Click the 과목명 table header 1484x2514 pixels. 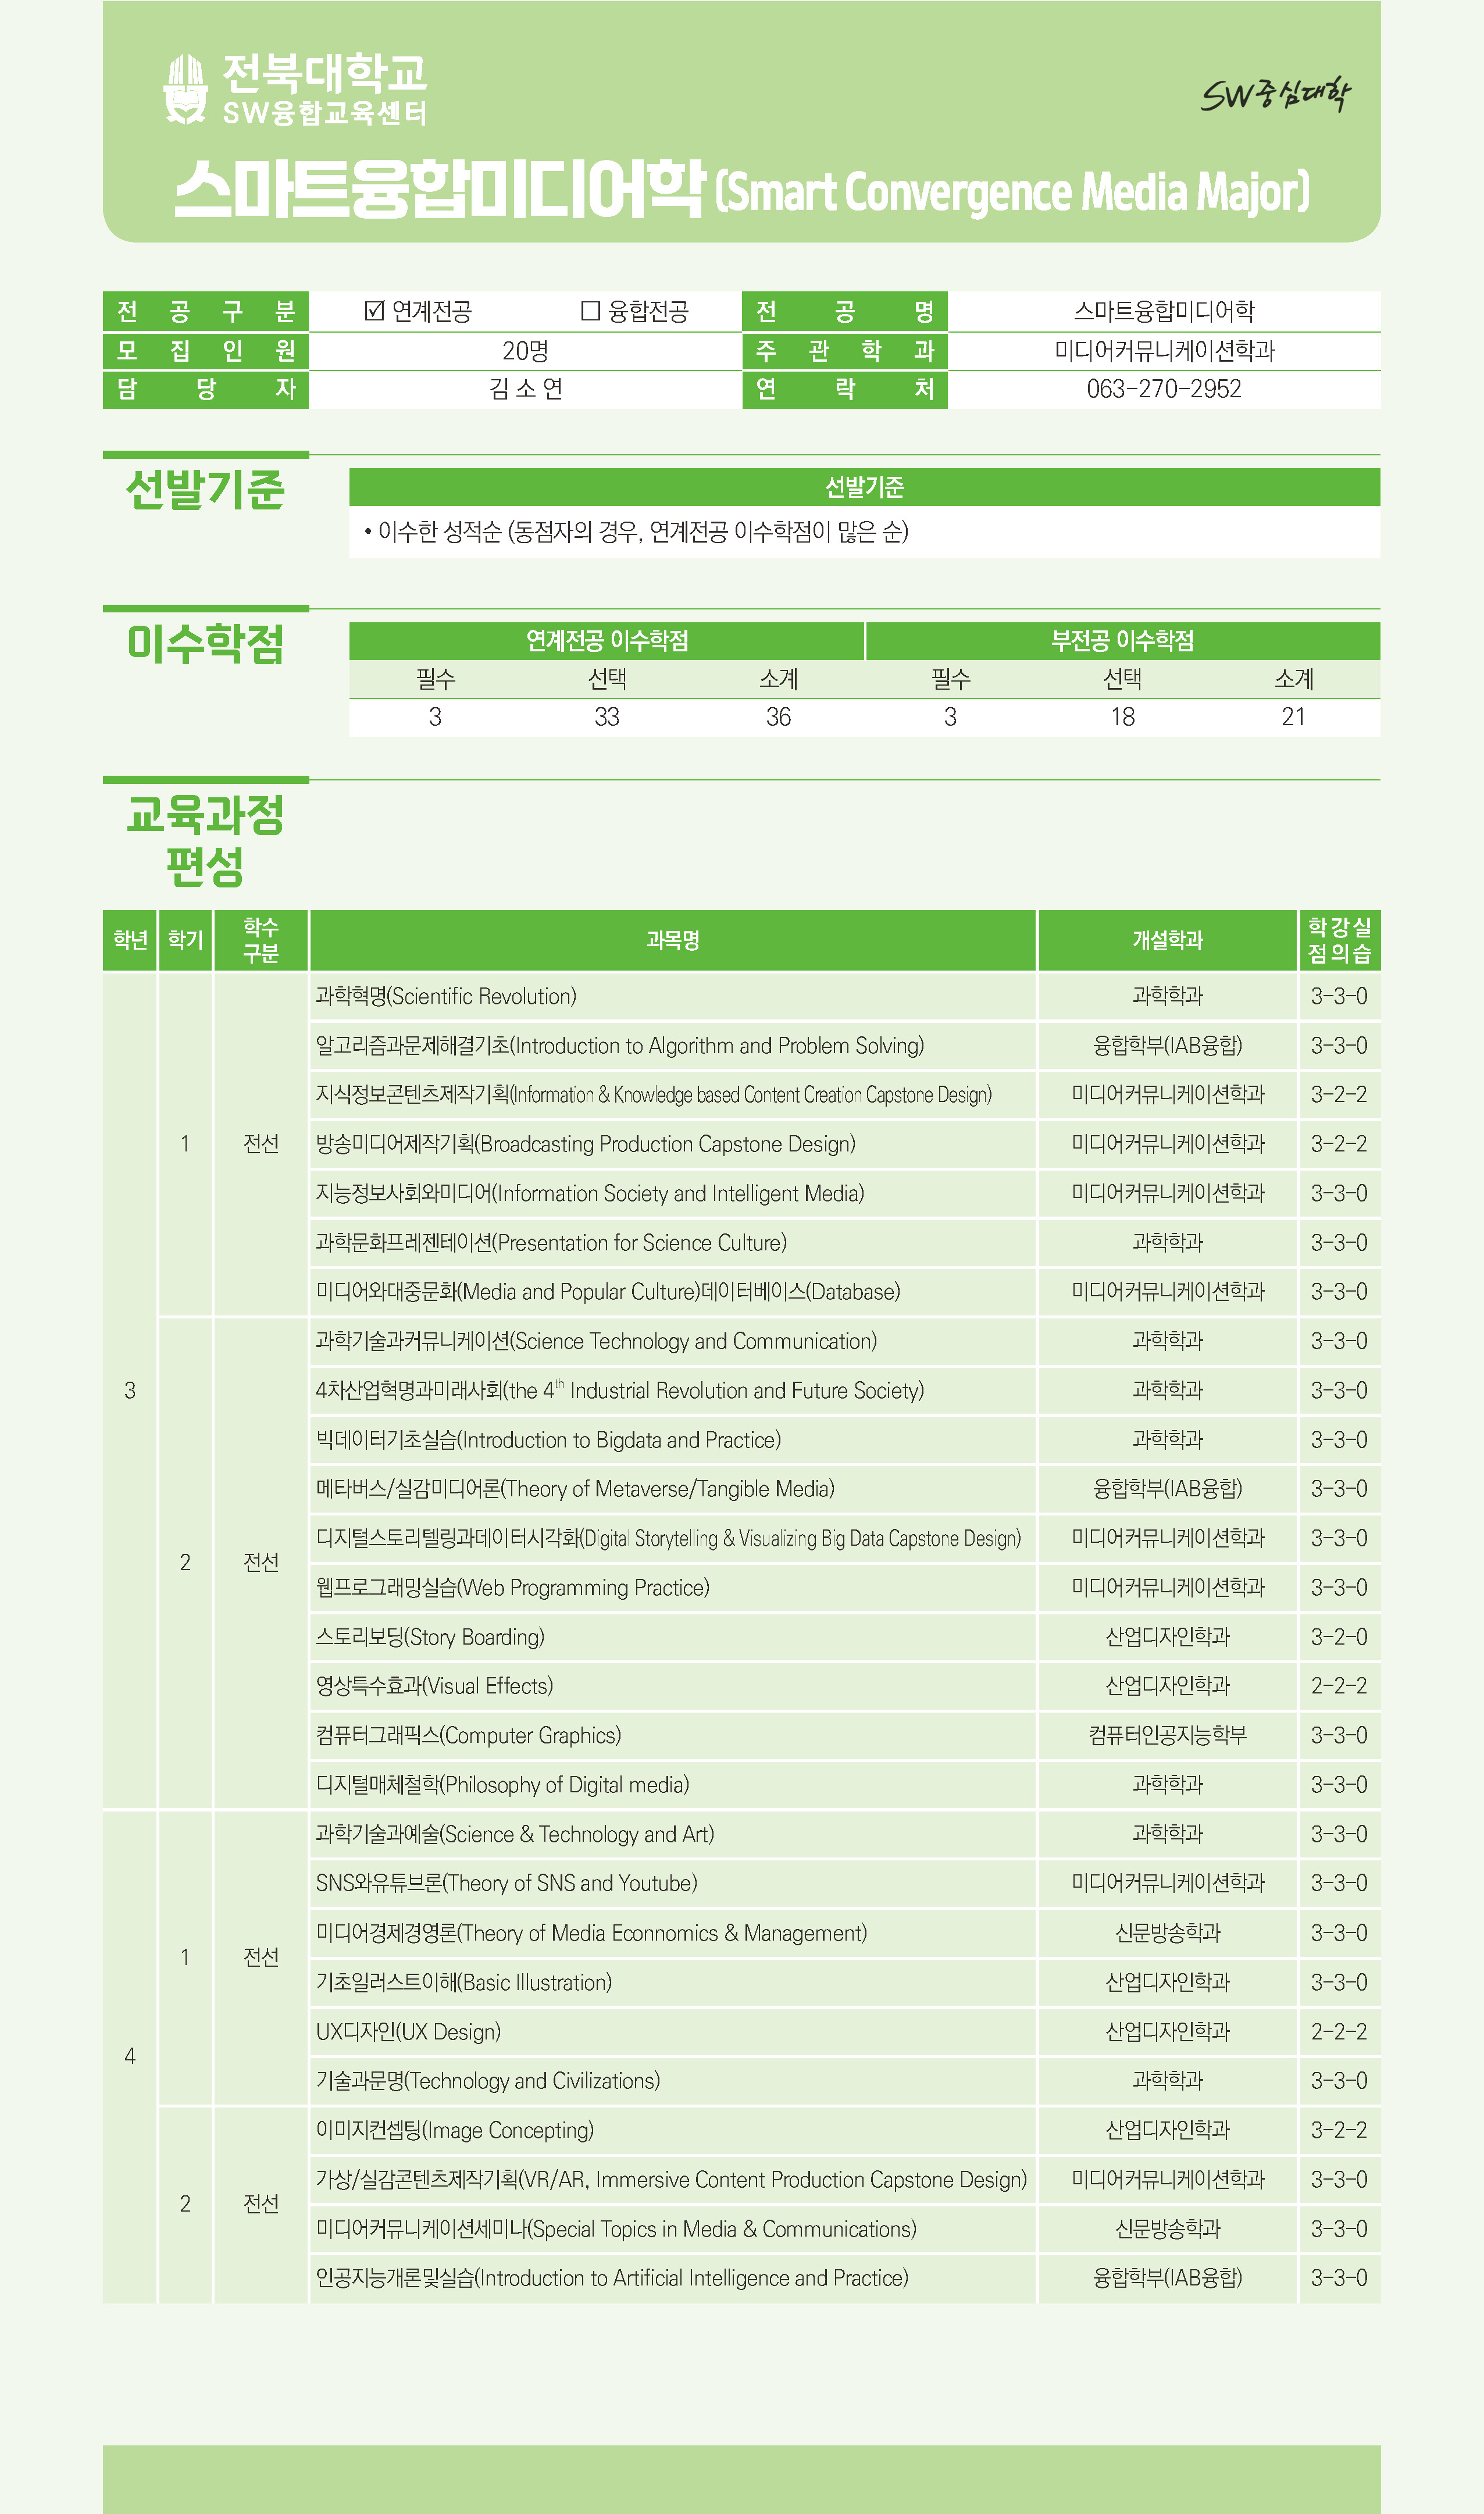coord(673,940)
